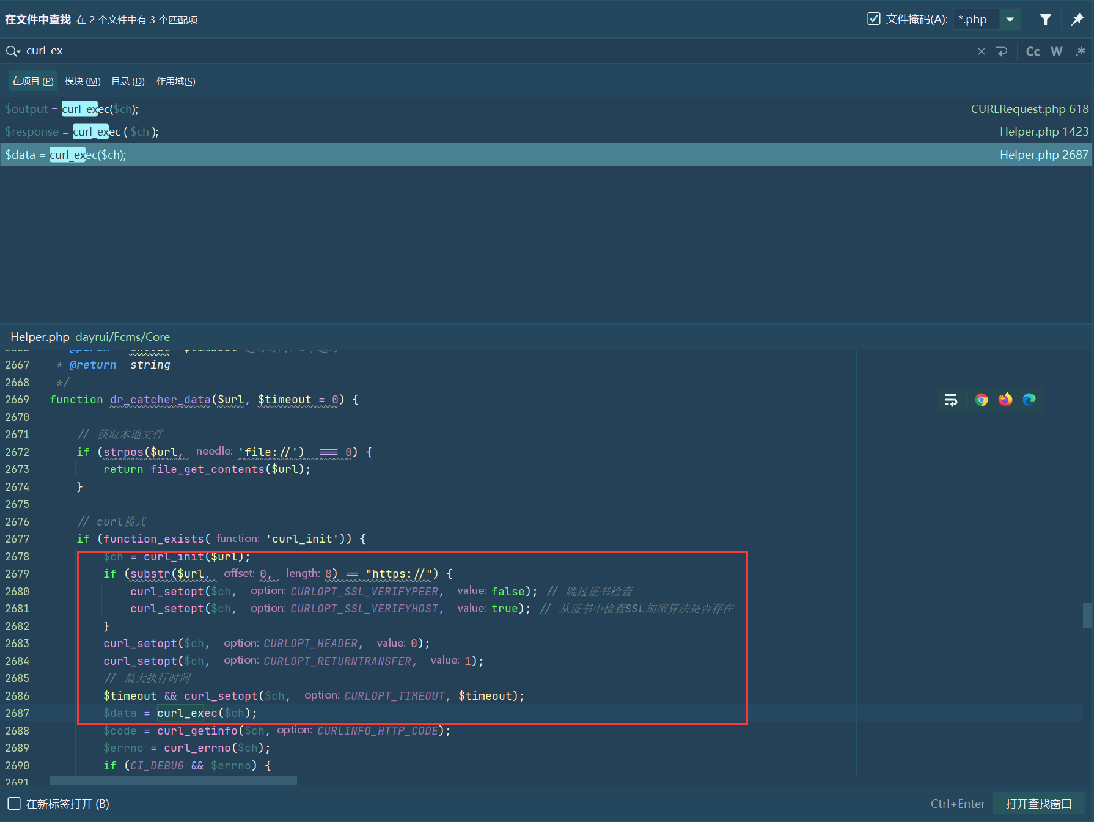Viewport: 1094px width, 822px height.
Task: Open the *.php file mask dropdown
Action: (x=1010, y=20)
